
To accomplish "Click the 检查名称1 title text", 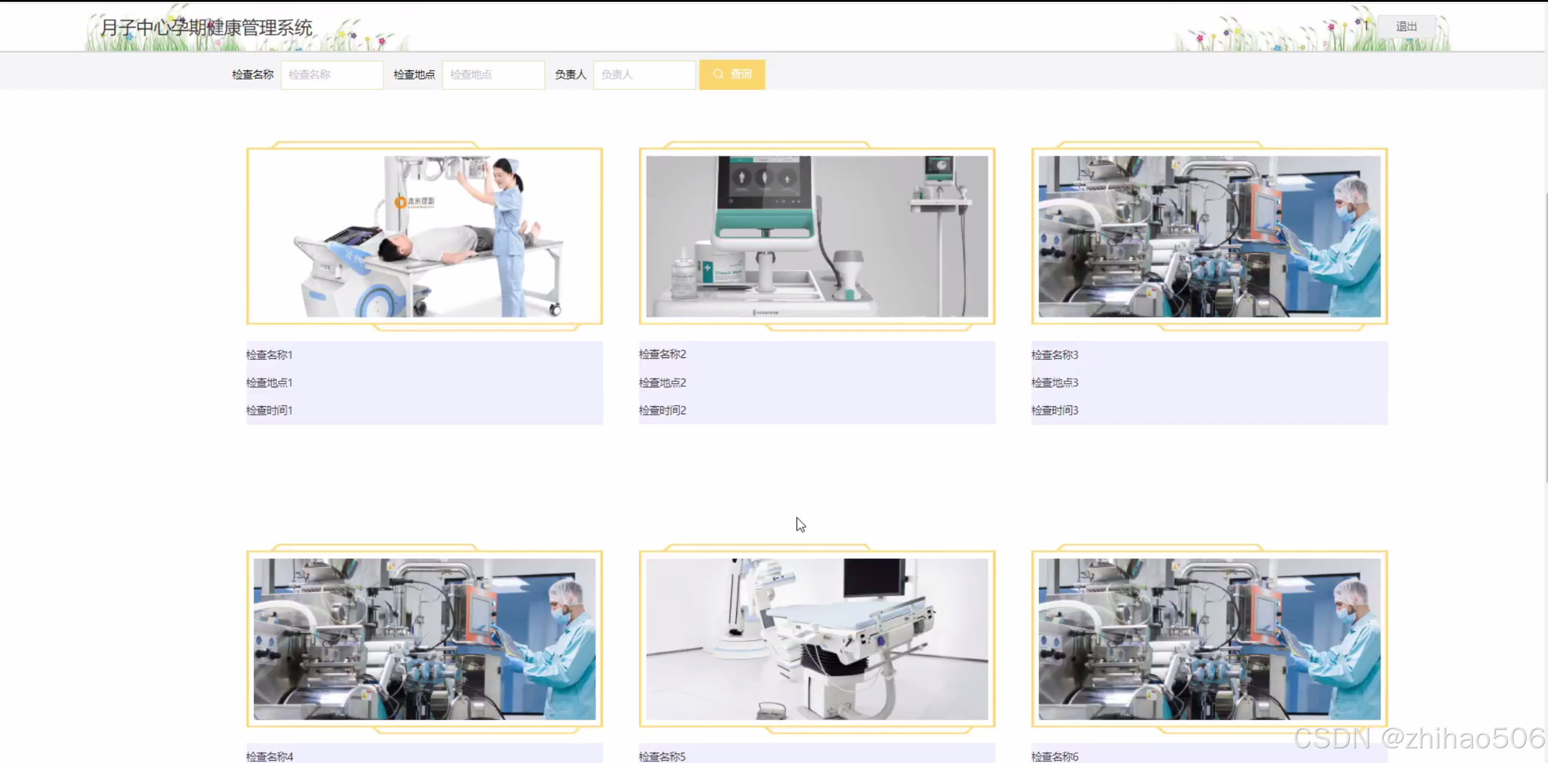I will tap(270, 355).
